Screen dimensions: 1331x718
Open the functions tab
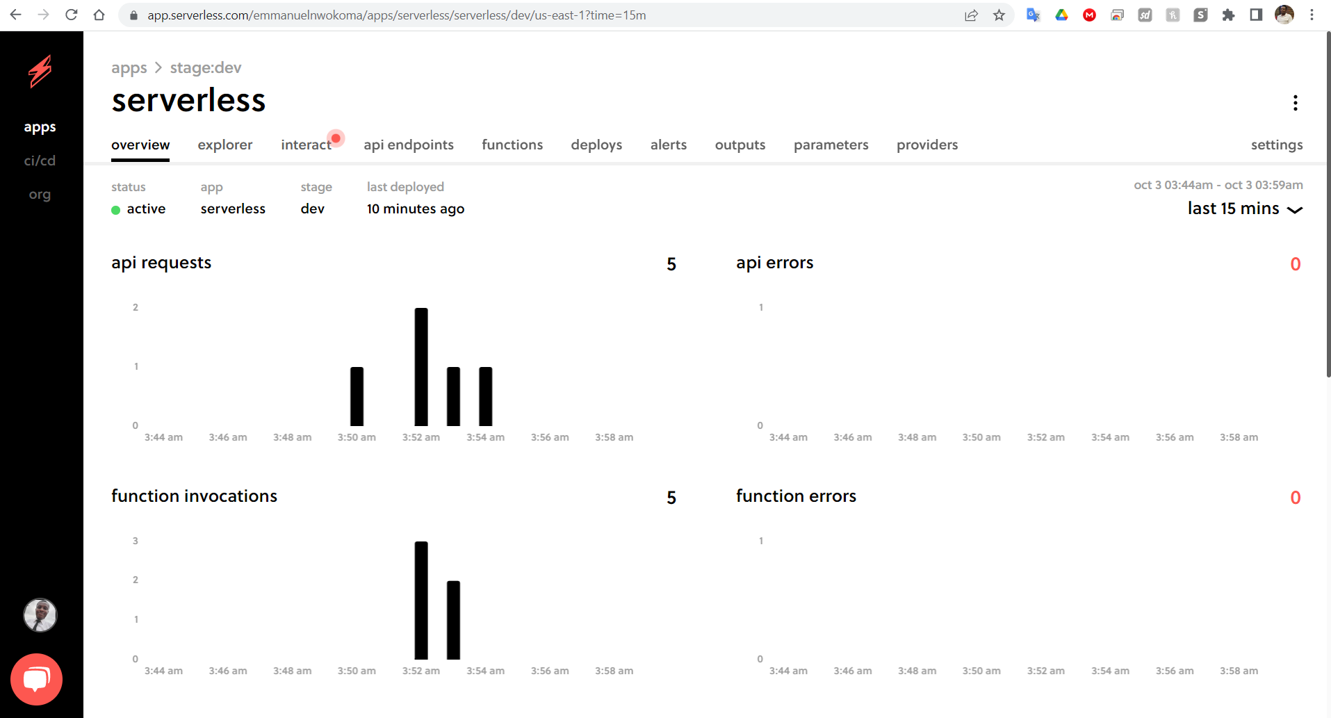tap(512, 145)
